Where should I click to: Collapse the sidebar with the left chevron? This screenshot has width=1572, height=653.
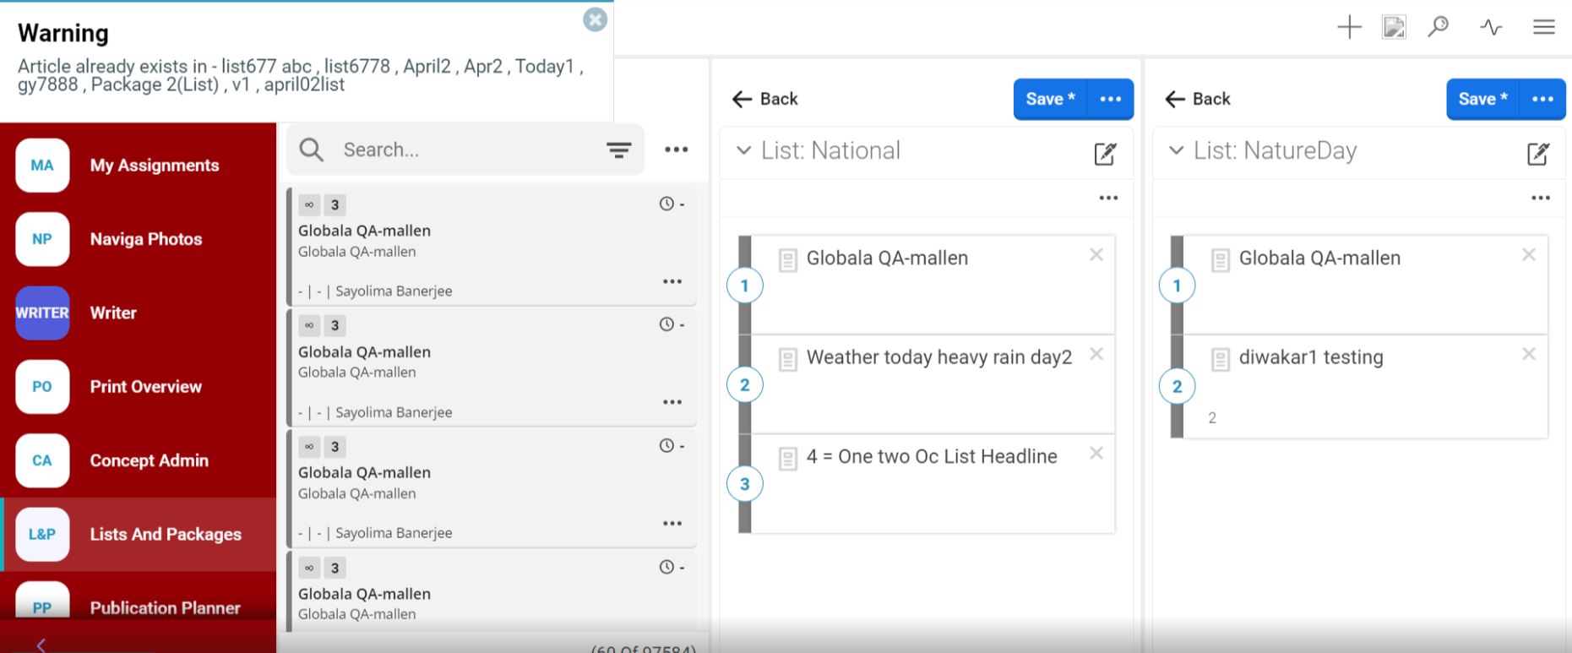click(x=41, y=645)
